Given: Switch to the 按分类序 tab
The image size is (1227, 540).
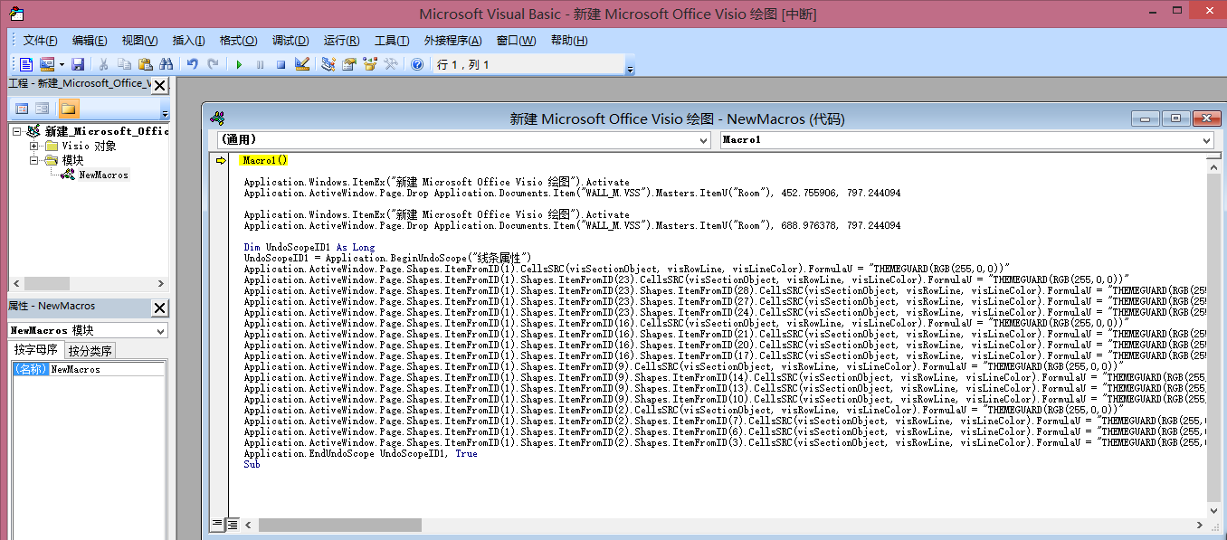Looking at the screenshot, I should [90, 351].
